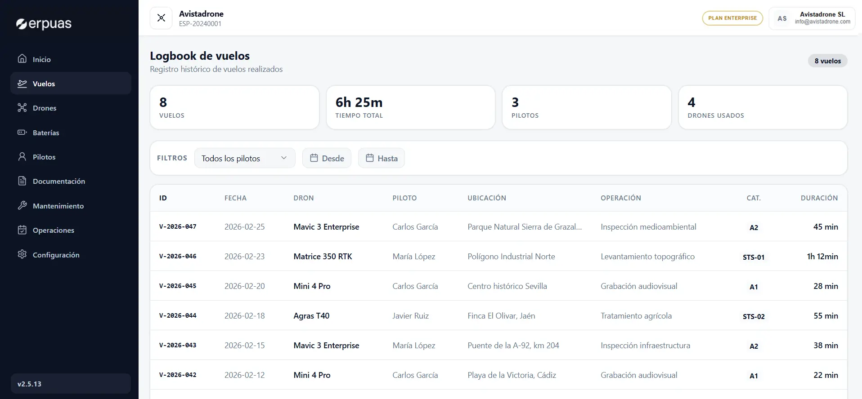Click the Pilotos person icon
Screen dimensions: 862x399
(22, 157)
